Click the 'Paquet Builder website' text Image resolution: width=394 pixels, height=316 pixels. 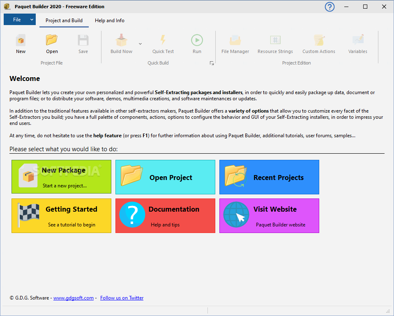point(281,225)
